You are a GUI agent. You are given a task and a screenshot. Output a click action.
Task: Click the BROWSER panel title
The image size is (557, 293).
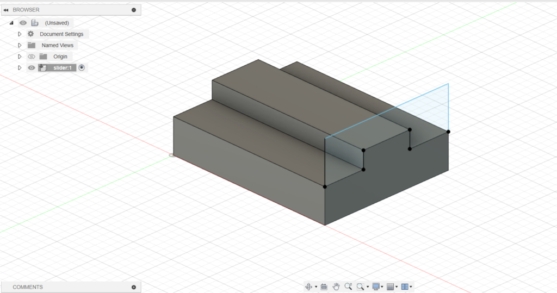(x=26, y=10)
